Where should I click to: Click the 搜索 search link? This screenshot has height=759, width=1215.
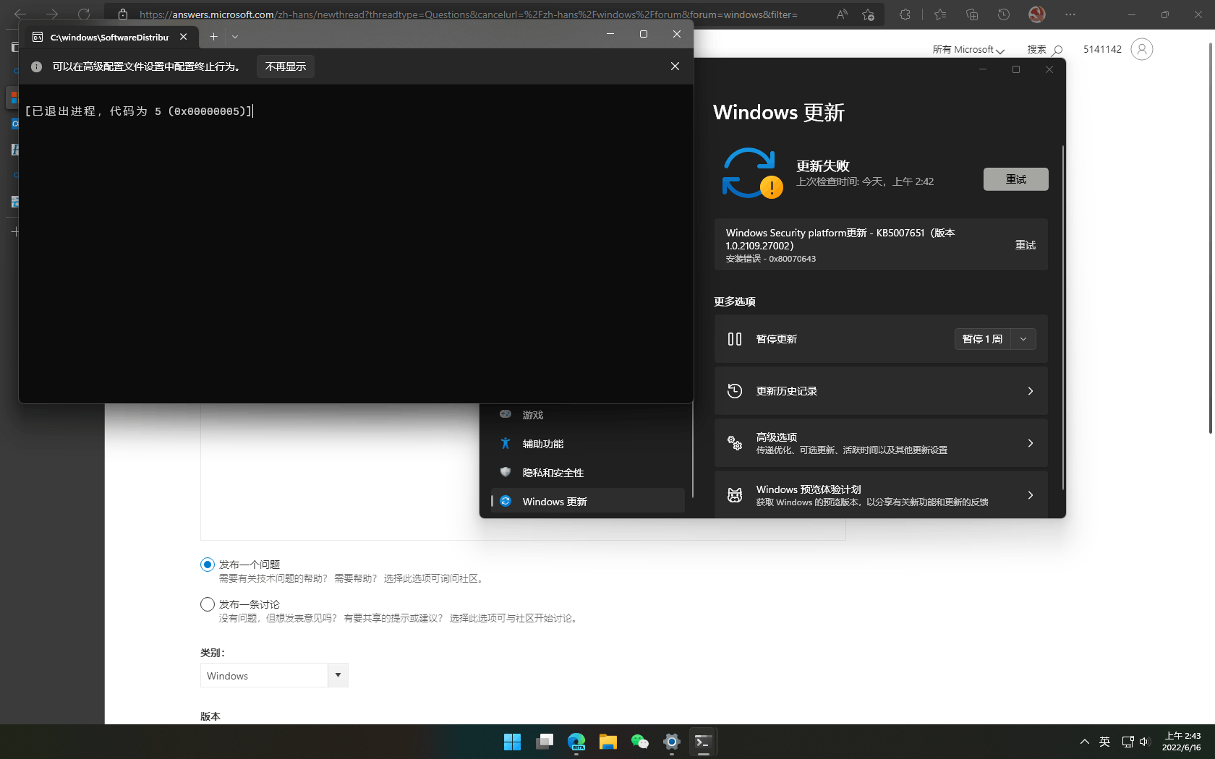coord(1044,49)
